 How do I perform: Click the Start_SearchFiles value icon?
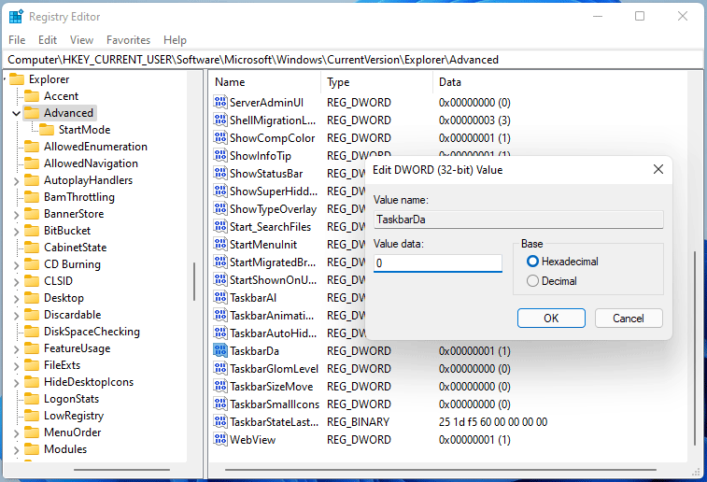tap(220, 227)
